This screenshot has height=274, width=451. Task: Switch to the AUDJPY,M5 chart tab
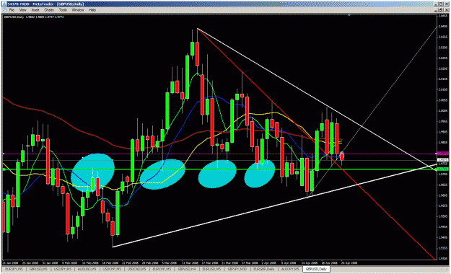click(x=290, y=269)
